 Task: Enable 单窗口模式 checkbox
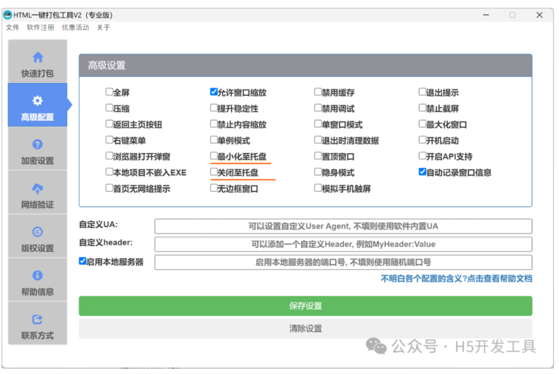click(318, 124)
